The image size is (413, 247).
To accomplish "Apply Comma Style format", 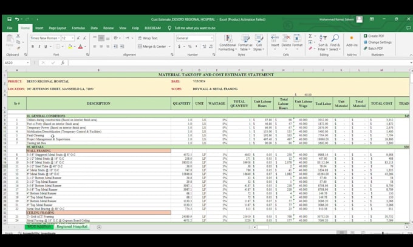I will 196,47.
